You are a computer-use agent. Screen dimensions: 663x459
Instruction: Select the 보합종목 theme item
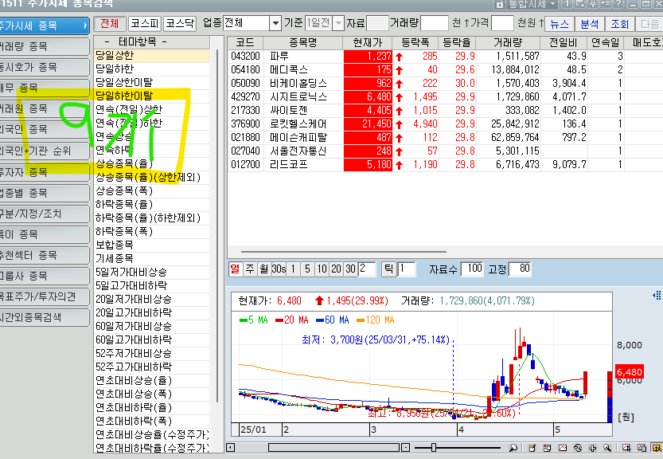click(152, 245)
